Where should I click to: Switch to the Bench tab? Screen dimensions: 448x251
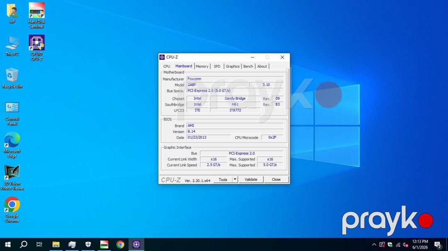point(248,67)
